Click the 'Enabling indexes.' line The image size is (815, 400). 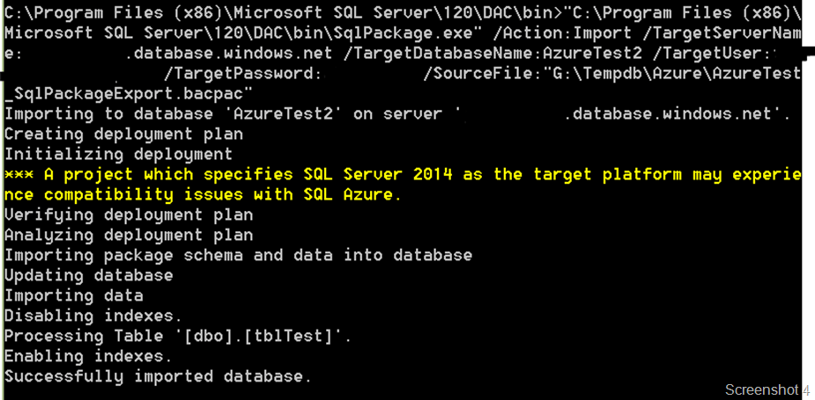88,356
